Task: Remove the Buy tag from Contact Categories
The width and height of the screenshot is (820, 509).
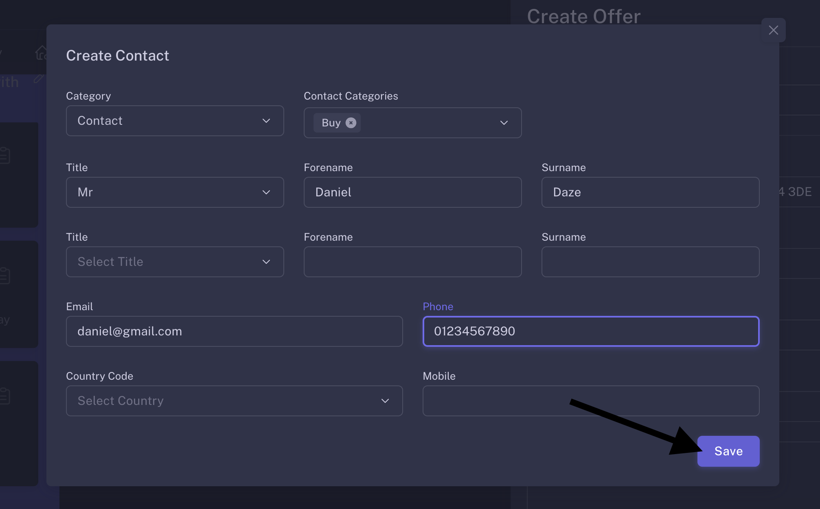Action: coord(351,123)
